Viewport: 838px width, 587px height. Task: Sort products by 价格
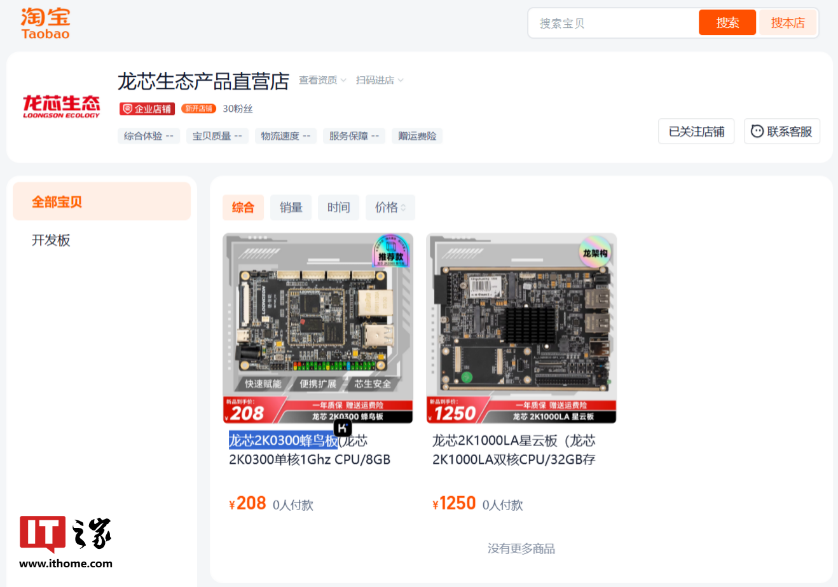point(390,208)
